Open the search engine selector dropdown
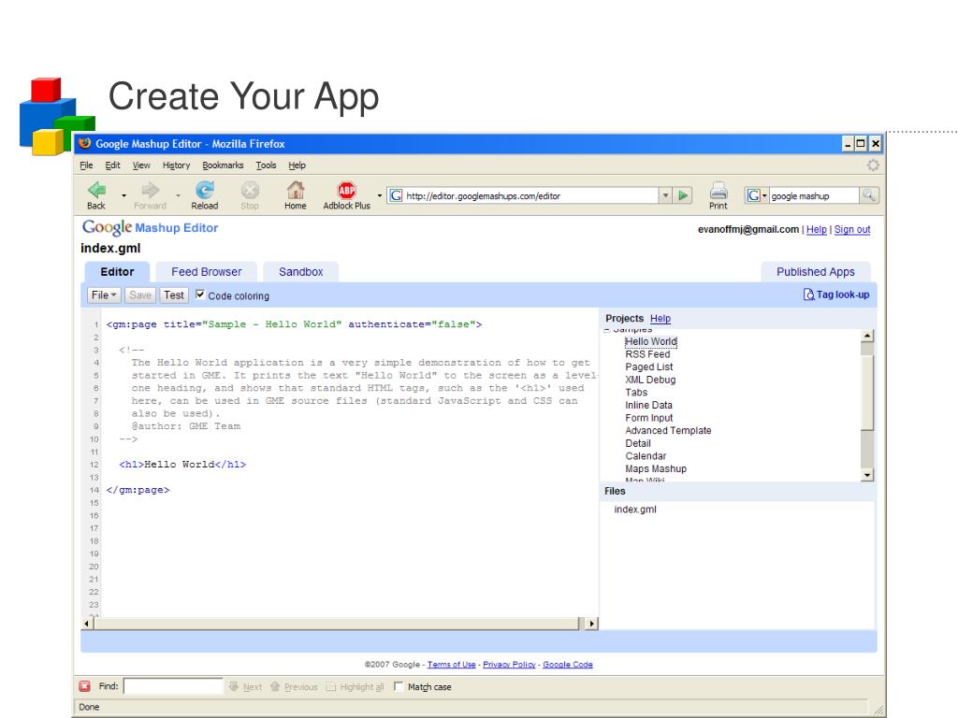The width and height of the screenshot is (958, 718). [x=764, y=195]
